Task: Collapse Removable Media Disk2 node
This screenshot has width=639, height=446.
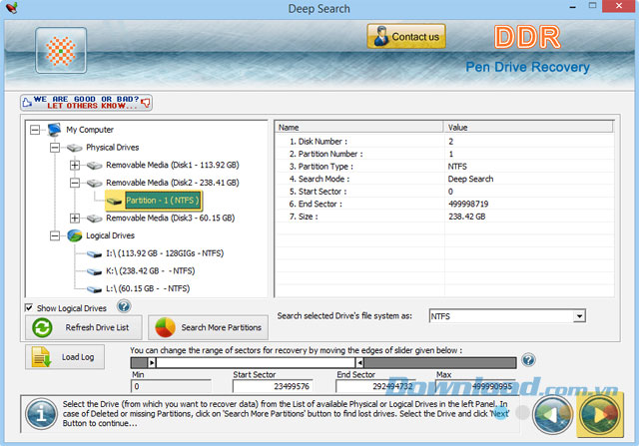Action: 75,183
